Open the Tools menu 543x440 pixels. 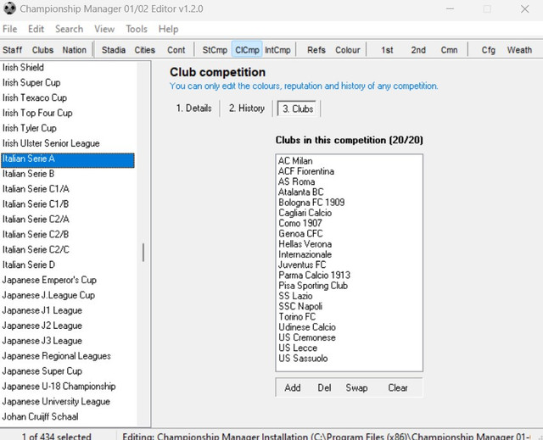137,29
